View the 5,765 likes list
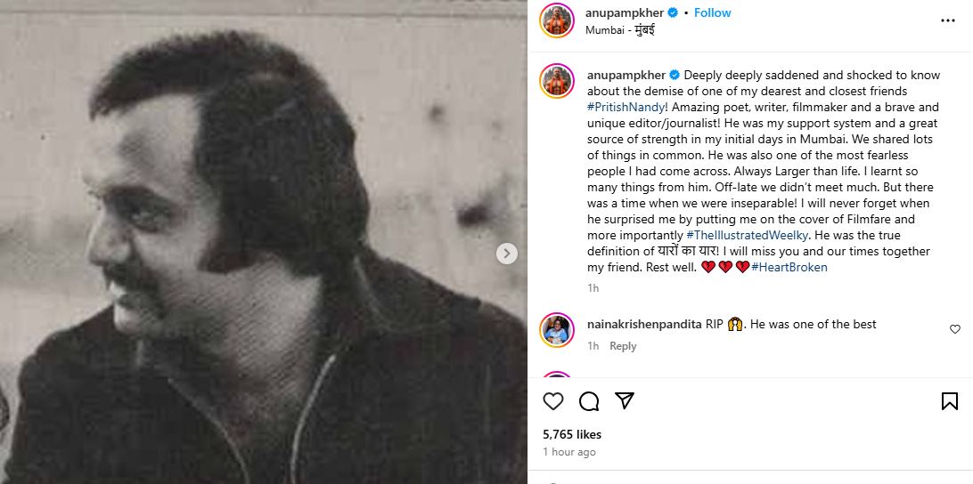 click(572, 434)
